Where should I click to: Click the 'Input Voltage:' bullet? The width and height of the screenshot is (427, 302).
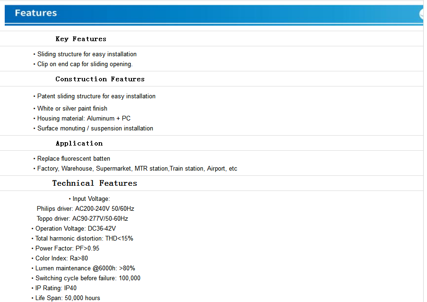pyautogui.click(x=91, y=199)
